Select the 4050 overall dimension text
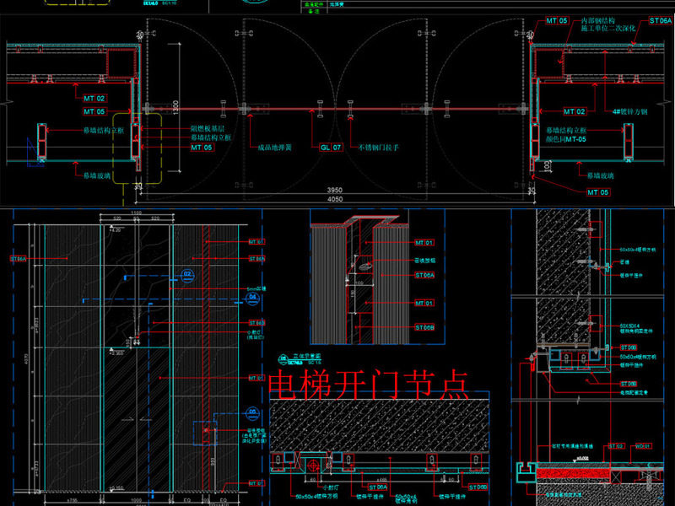The image size is (675, 506). pos(335,199)
